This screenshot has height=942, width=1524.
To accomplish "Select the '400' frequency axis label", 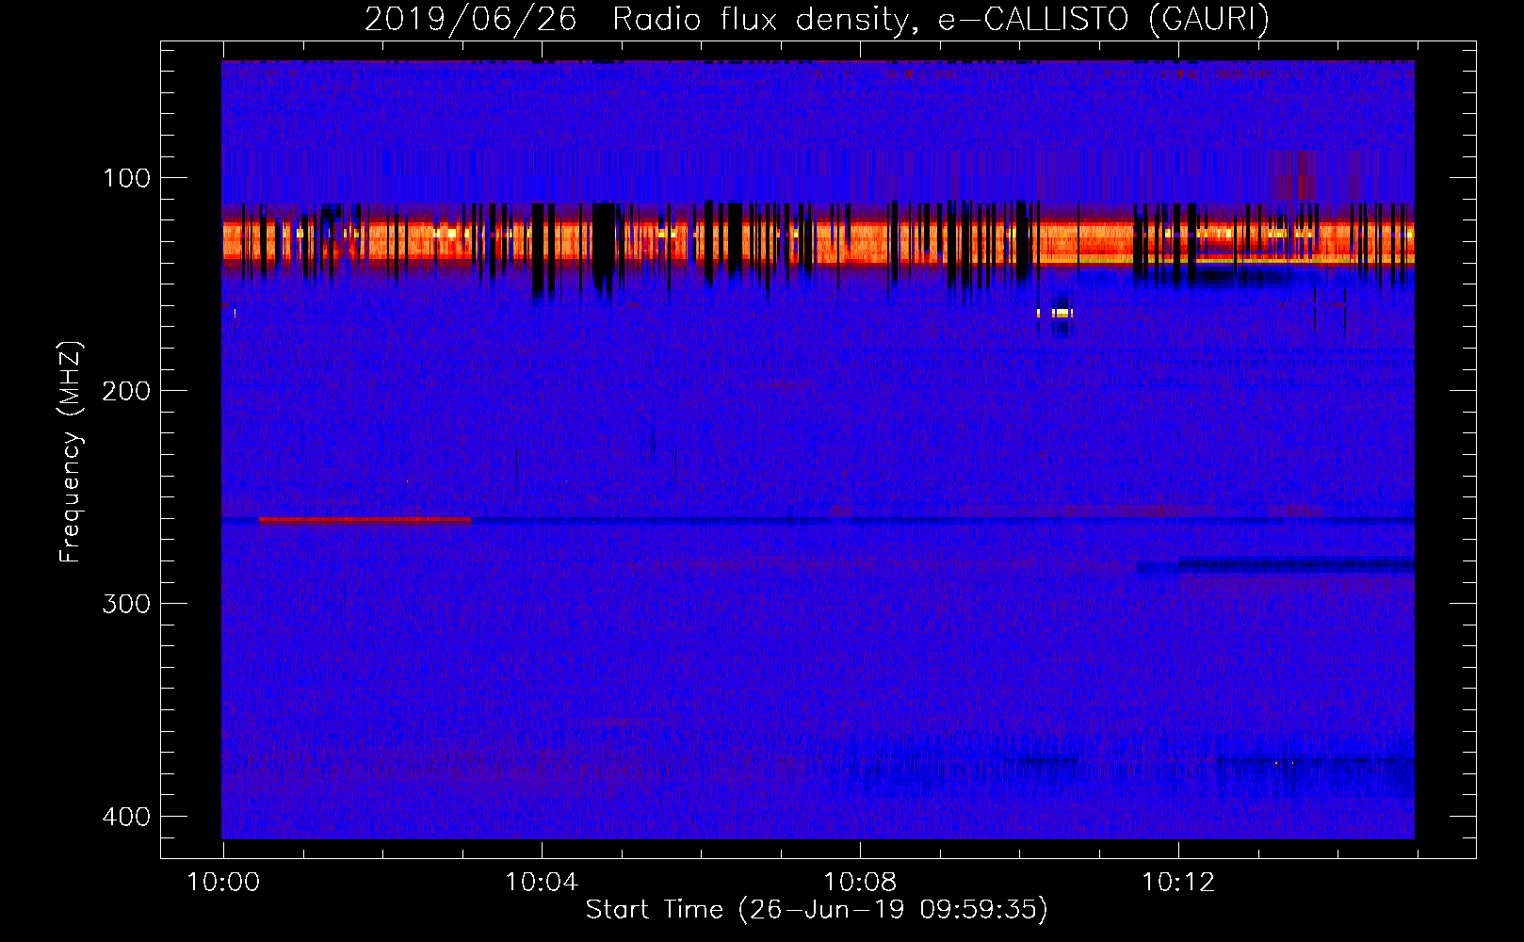I will point(126,817).
